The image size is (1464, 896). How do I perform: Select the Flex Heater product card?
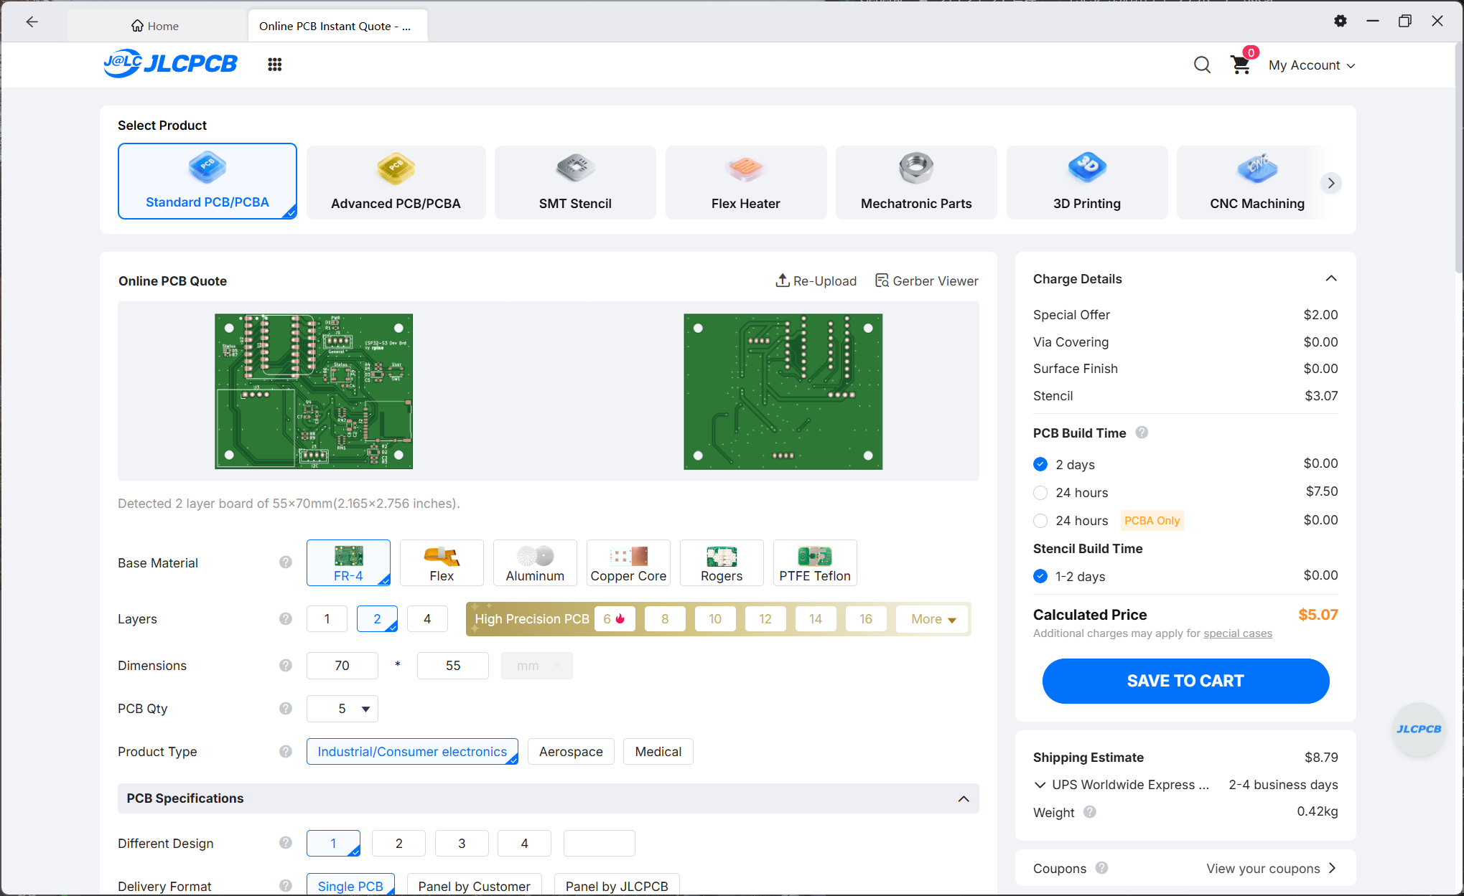[746, 182]
